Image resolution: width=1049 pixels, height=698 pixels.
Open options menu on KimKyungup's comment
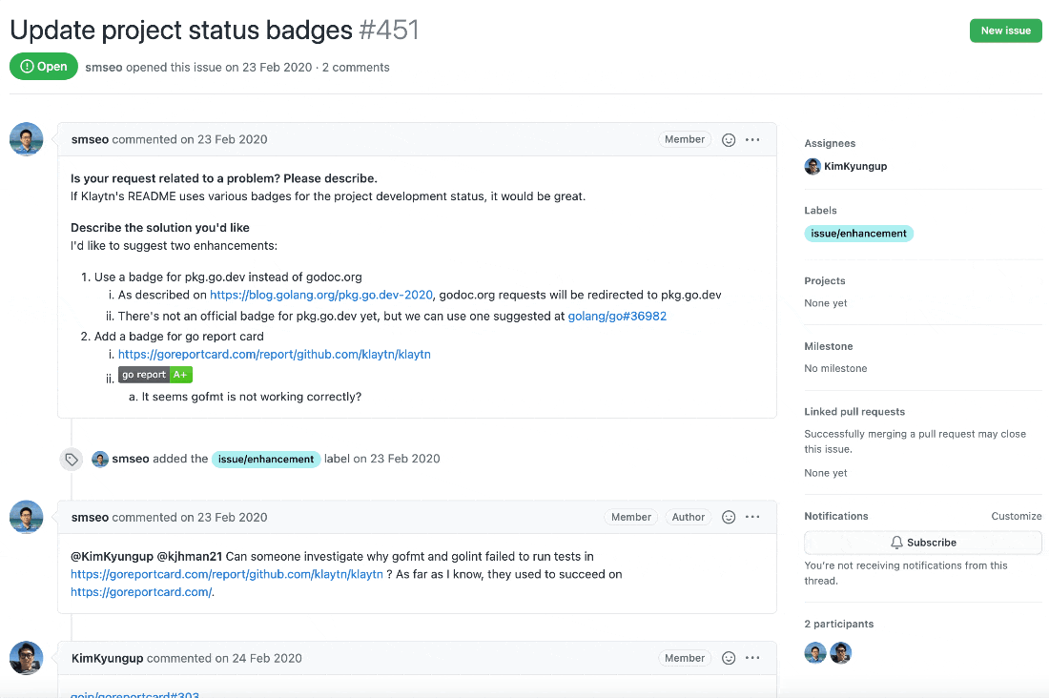pos(752,659)
